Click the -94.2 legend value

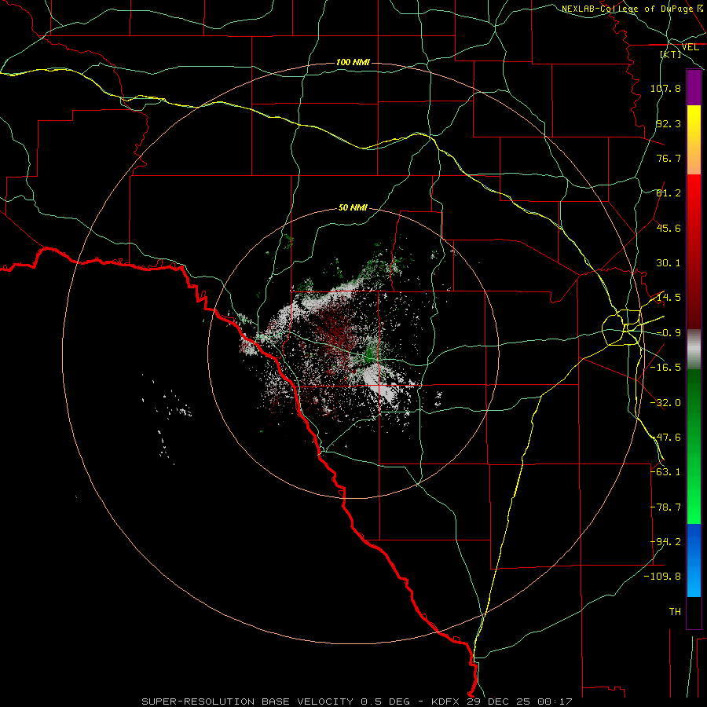coord(665,542)
